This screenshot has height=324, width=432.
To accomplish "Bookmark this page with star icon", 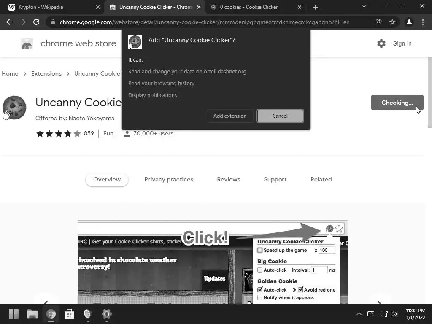I will tap(392, 22).
